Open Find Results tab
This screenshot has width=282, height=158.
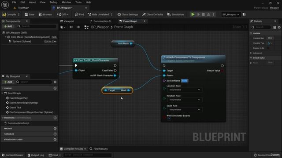pos(99,149)
